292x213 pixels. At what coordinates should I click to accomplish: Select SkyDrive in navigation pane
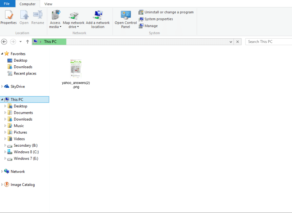point(18,87)
